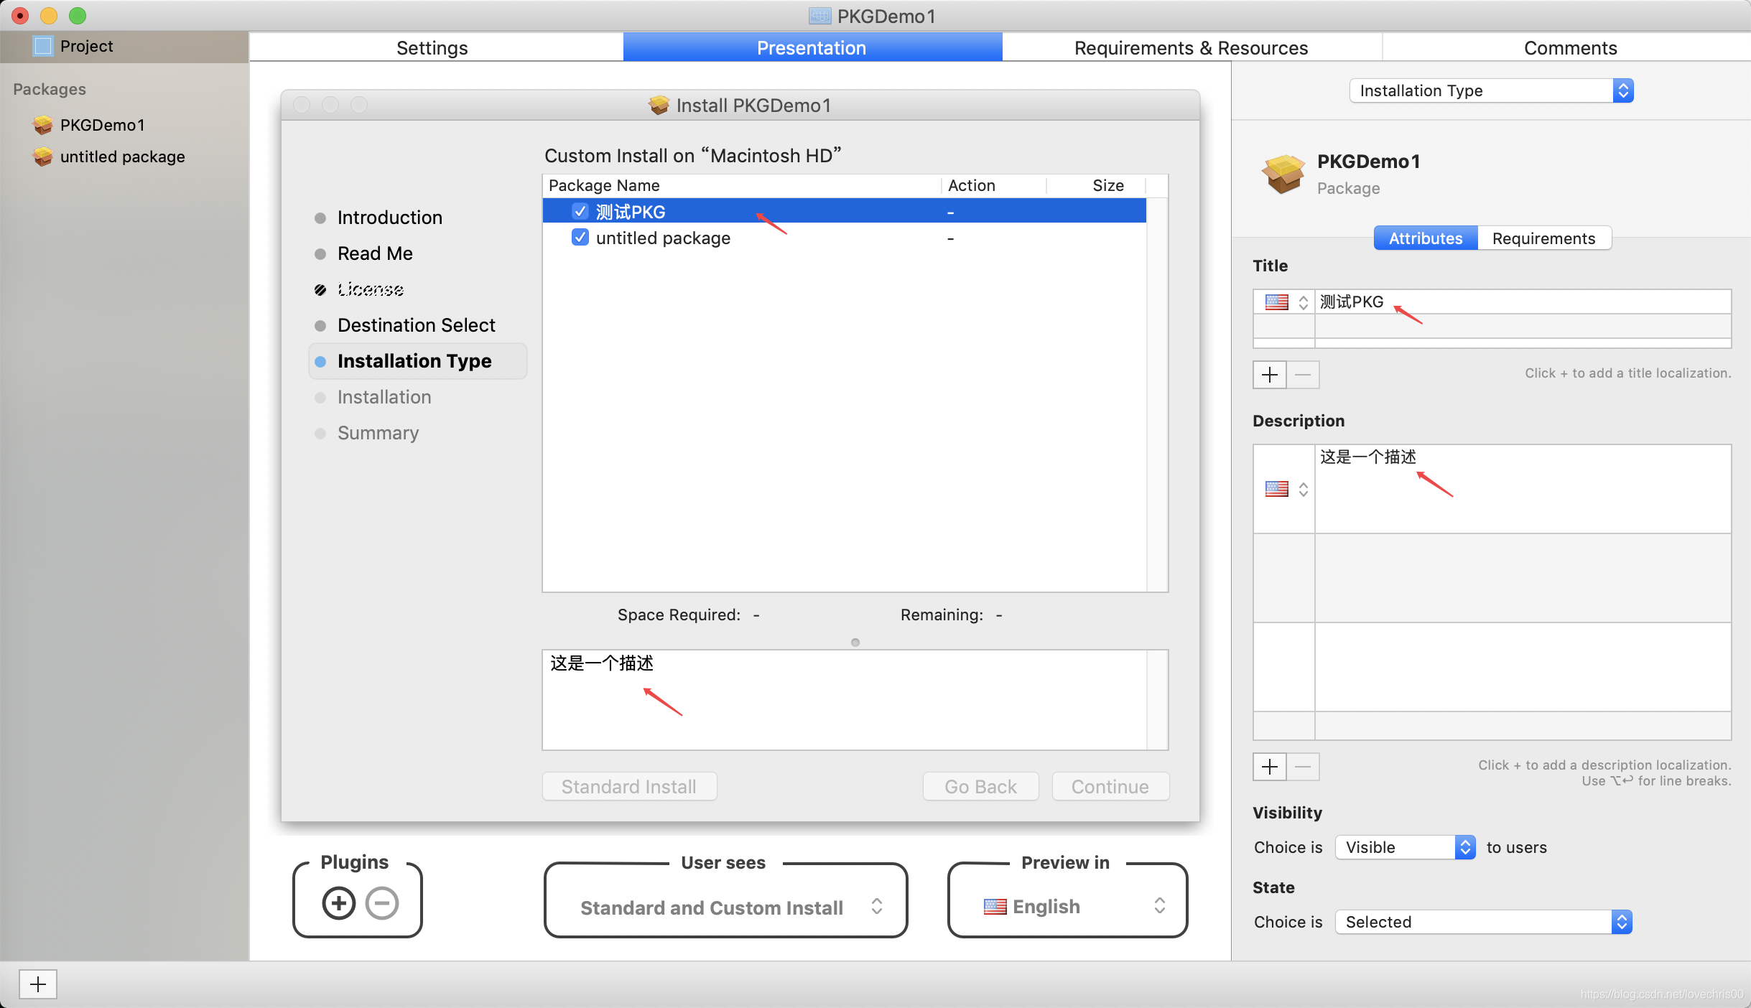The image size is (1751, 1008).
Task: Uncheck the 测试PKG package checkbox
Action: [x=580, y=211]
